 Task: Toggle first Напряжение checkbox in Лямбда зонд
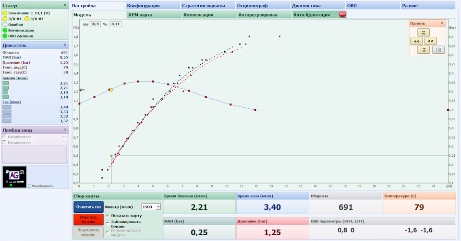click(x=4, y=137)
